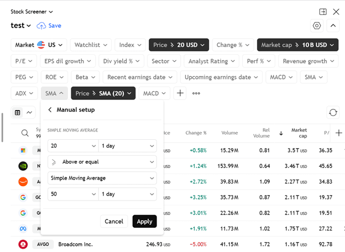Screen dimensions: 345x252
Task: Click the back arrow beside Manual setup
Action: (x=50, y=110)
